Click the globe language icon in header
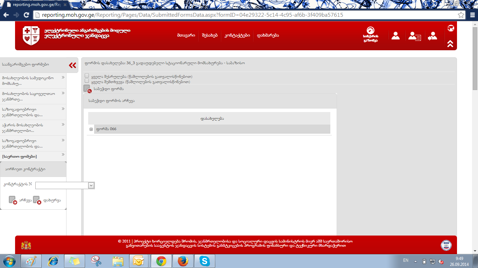The height and width of the screenshot is (268, 478). point(451,28)
